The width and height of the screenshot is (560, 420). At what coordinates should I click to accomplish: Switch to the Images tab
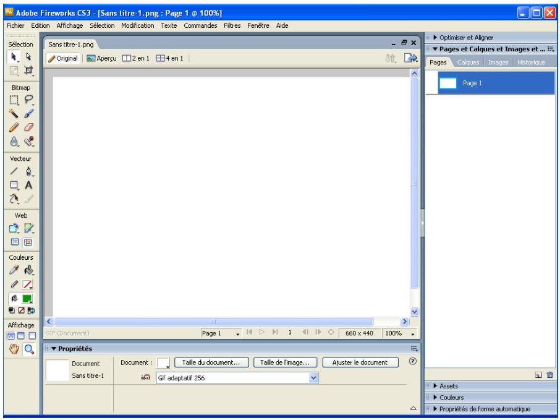click(x=498, y=62)
